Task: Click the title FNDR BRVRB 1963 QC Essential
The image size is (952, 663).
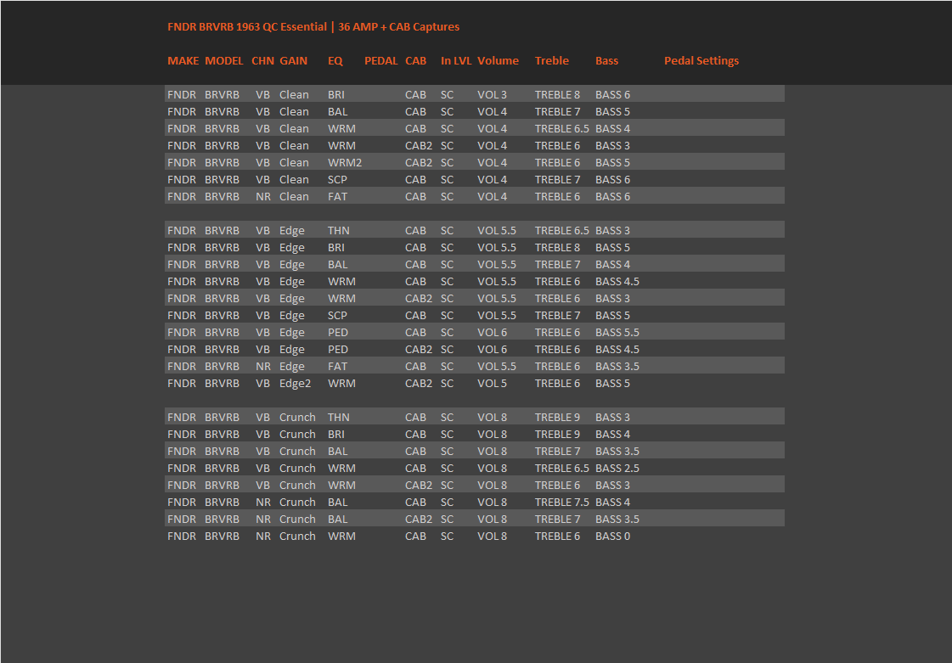Action: pos(247,26)
